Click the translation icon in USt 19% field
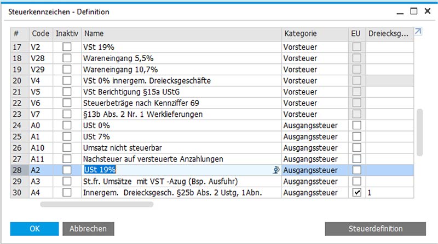The height and width of the screenshot is (244, 438). [276, 170]
